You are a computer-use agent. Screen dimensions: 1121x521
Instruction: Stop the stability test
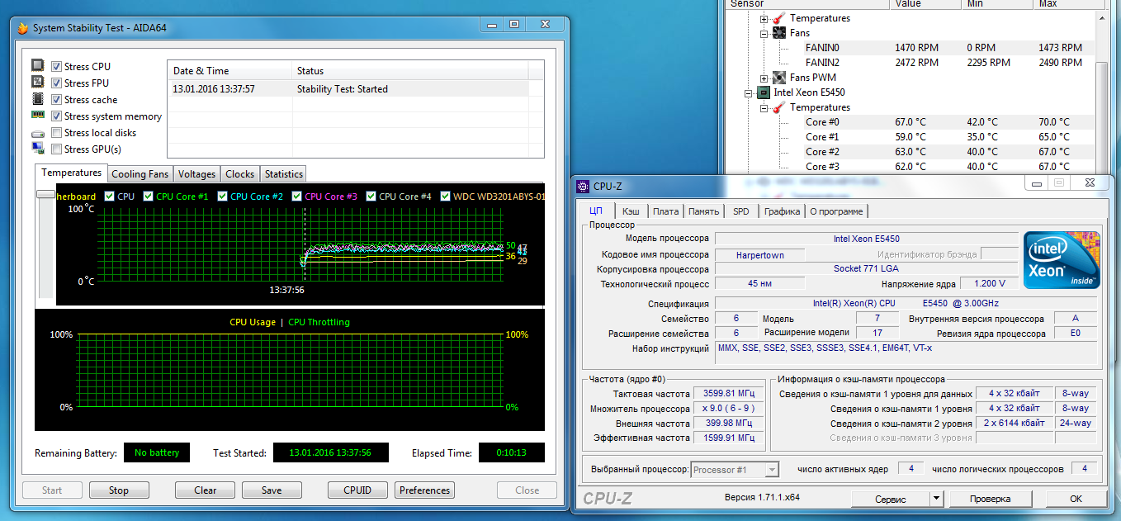point(119,490)
